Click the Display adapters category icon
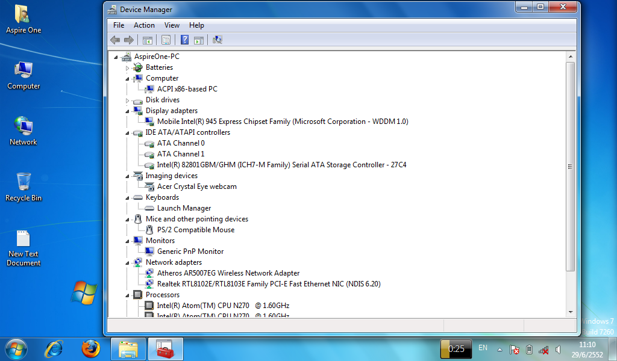 (137, 111)
